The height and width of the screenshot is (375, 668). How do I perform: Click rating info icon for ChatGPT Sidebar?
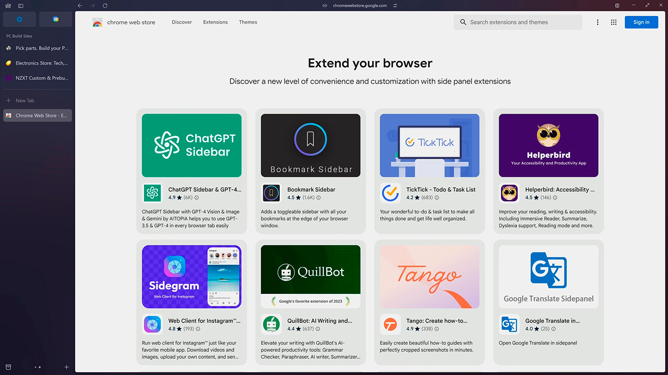(x=197, y=198)
